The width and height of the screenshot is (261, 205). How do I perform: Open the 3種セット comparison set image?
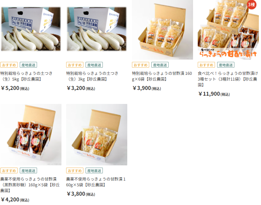point(228,29)
